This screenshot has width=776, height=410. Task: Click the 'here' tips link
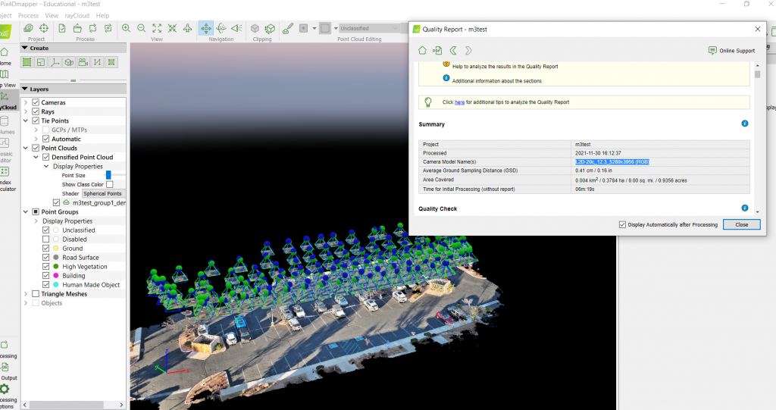459,102
